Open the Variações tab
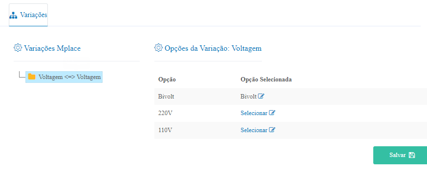This screenshot has width=427, height=176. coord(28,15)
